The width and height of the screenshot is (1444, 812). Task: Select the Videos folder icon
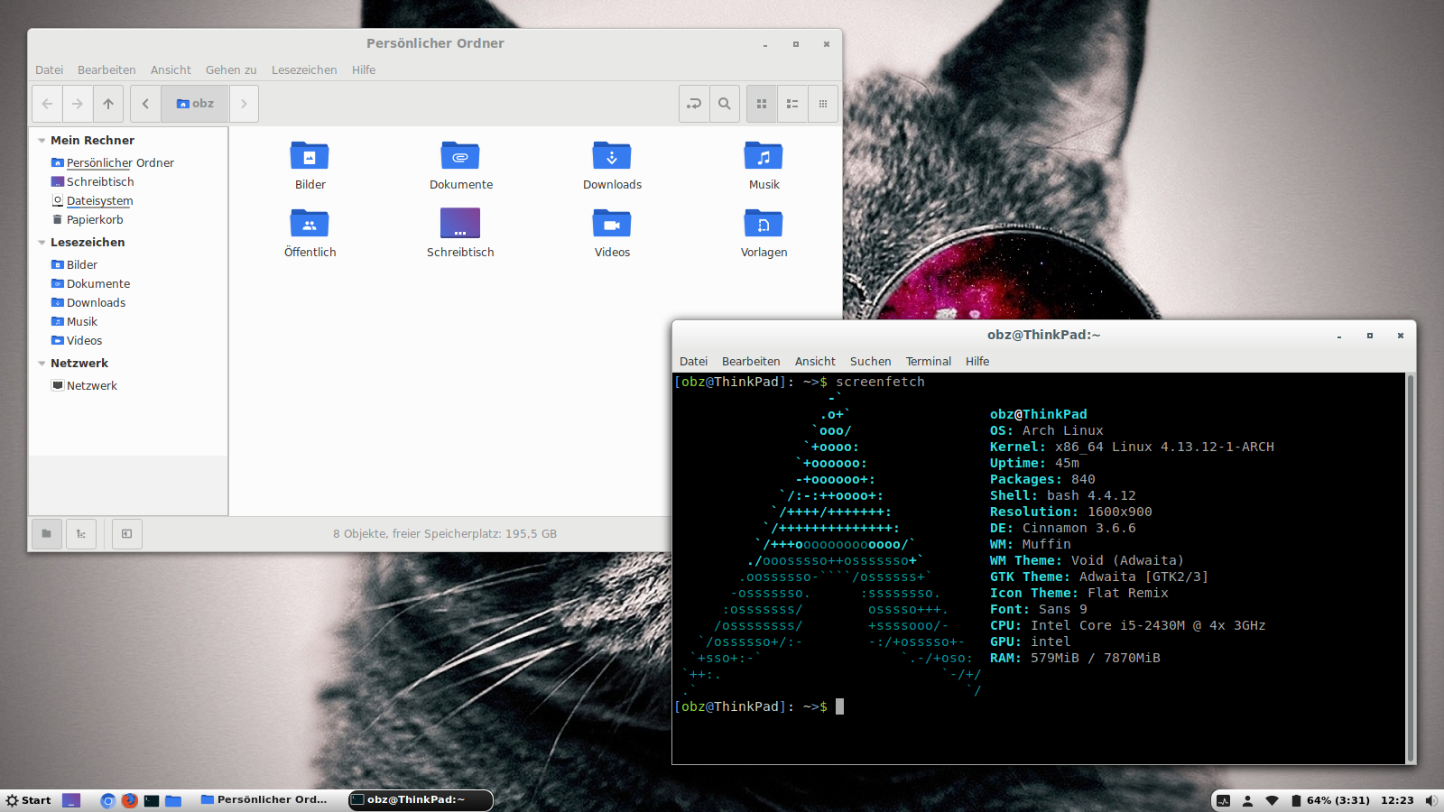612,224
